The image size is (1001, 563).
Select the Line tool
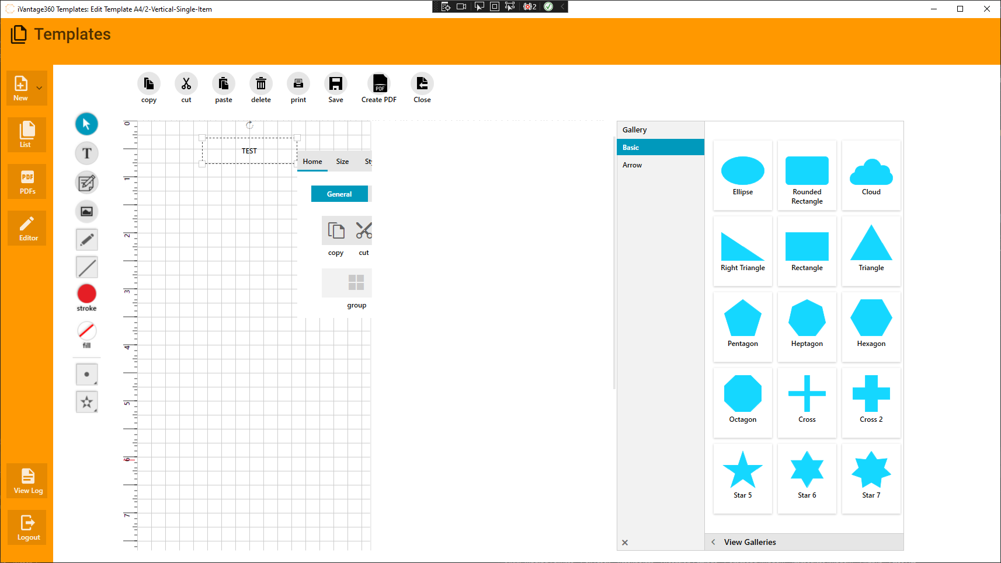pyautogui.click(x=87, y=267)
